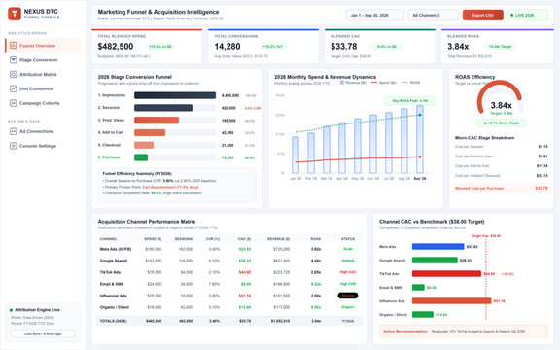Click the $482,500 total blended spend value

[116, 46]
